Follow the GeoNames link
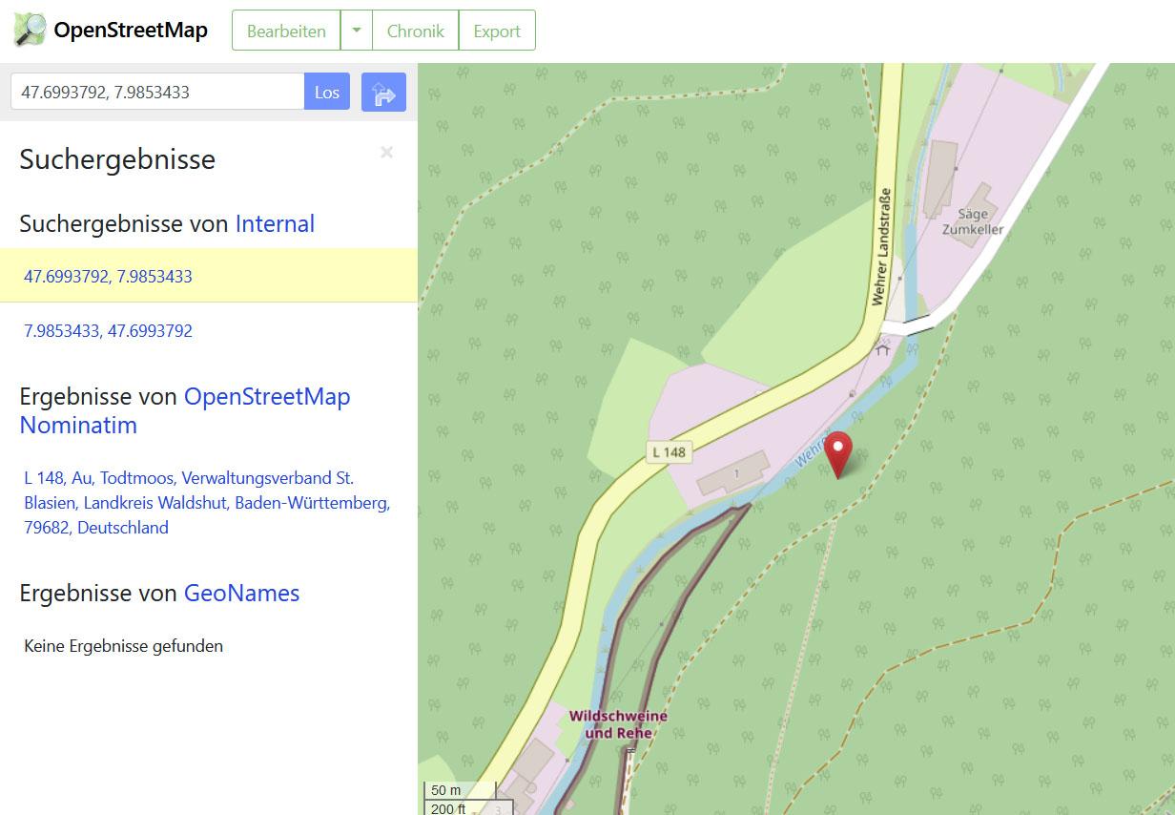1175x815 pixels. (241, 593)
